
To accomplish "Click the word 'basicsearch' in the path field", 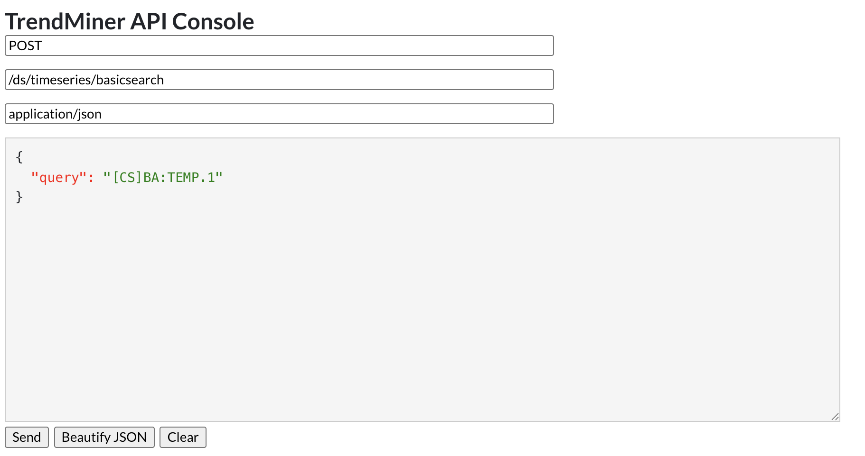I will pos(130,80).
